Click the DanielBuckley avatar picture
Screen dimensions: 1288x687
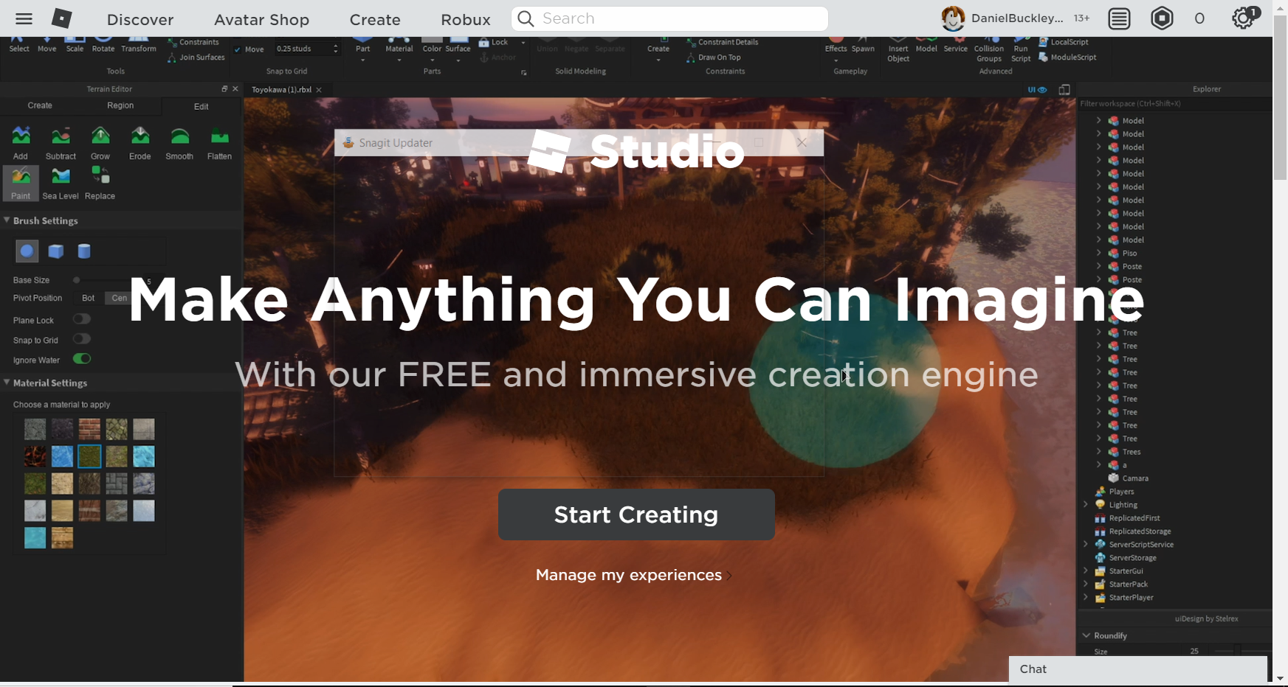point(953,18)
